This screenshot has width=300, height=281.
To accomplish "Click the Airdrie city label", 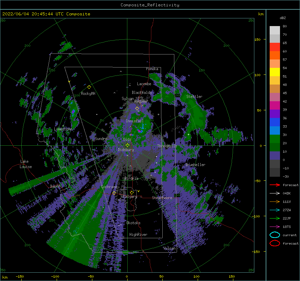I will [x=131, y=178].
